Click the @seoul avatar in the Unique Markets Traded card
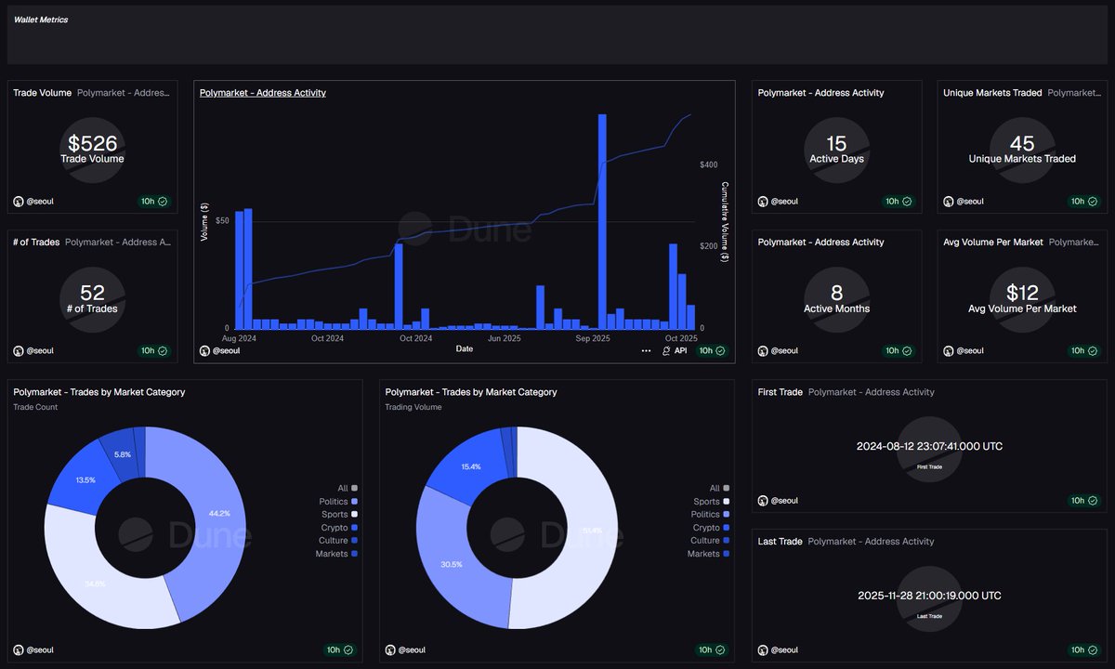Viewport: 1115px width, 669px height. [949, 201]
